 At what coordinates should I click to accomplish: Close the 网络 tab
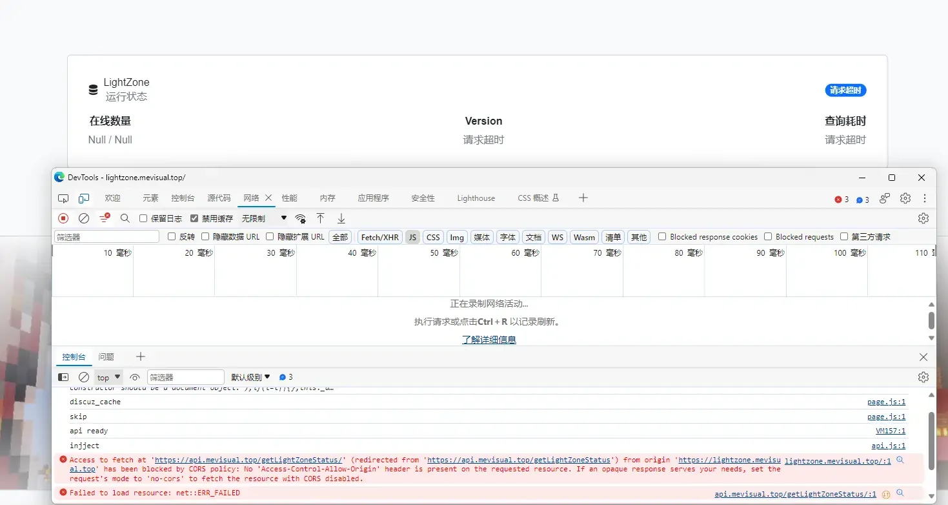[268, 198]
